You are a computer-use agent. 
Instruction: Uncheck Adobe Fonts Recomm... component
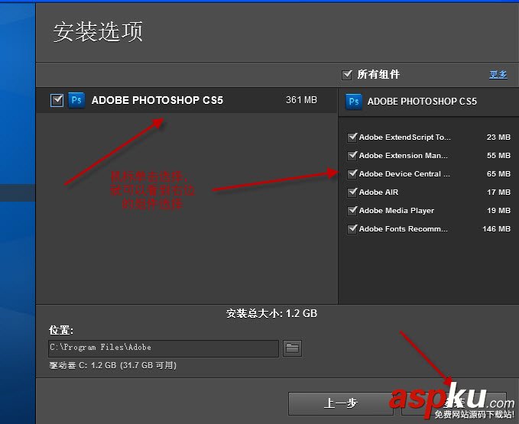[352, 229]
